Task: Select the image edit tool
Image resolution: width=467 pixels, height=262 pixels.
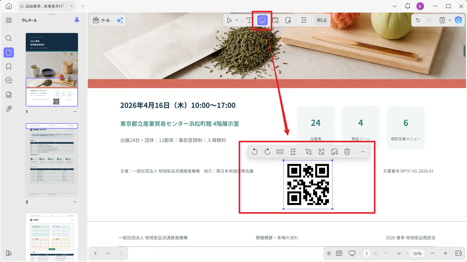Action: click(x=262, y=20)
